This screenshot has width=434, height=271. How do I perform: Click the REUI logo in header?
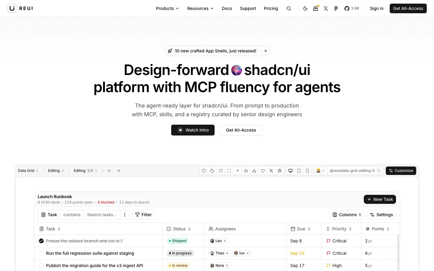pyautogui.click(x=20, y=8)
